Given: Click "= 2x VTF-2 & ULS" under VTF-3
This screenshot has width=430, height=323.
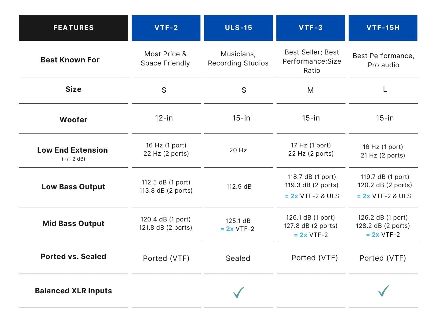Looking at the screenshot, I should 312,196.
